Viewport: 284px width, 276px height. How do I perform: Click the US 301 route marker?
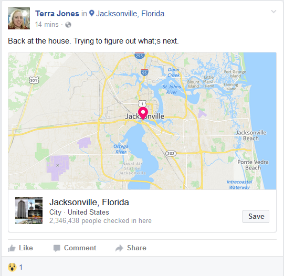click(34, 80)
